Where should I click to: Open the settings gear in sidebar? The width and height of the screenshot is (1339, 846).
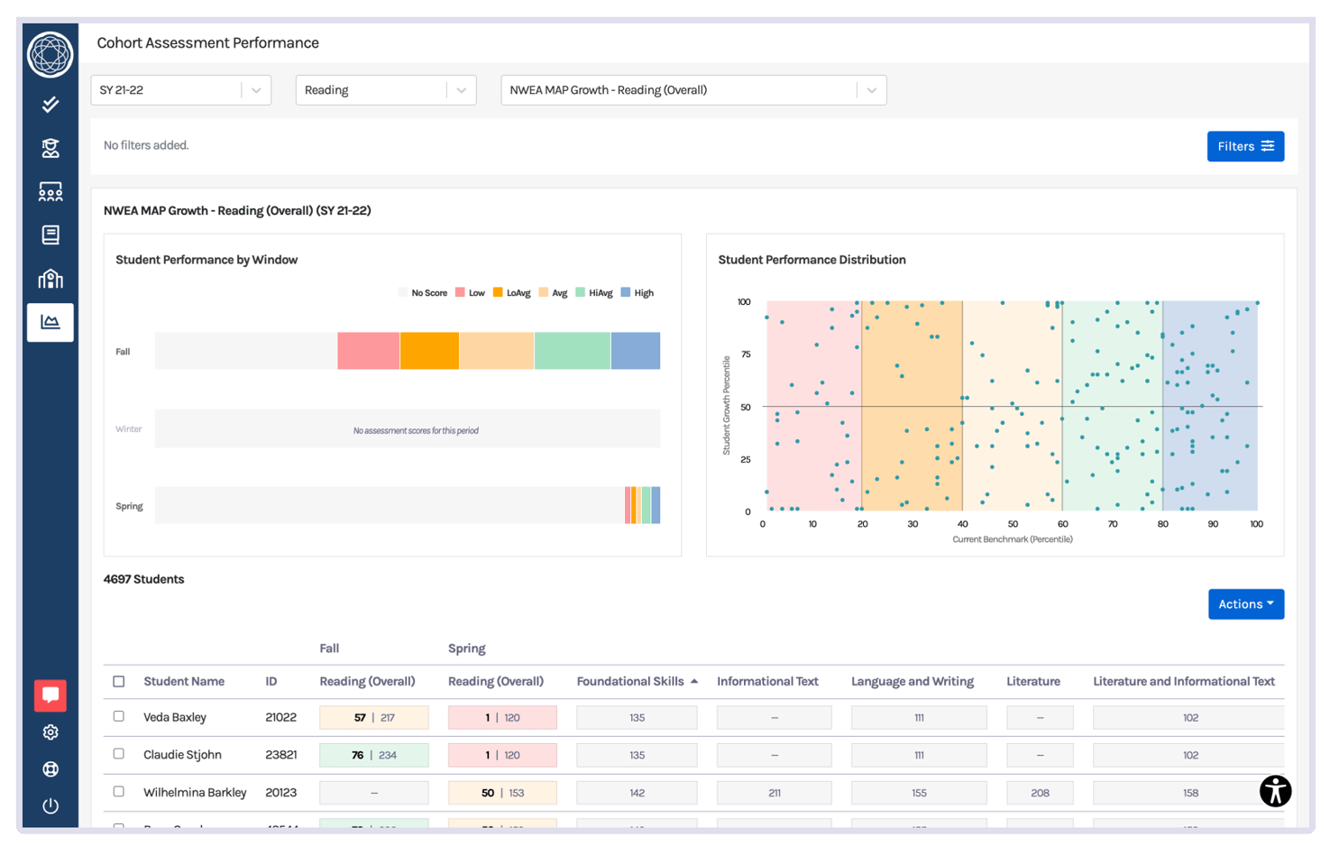pos(50,732)
